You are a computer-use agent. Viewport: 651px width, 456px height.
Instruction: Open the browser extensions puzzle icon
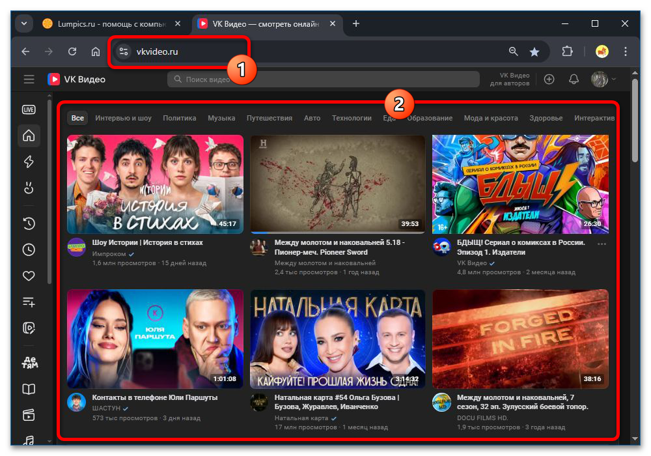click(567, 51)
